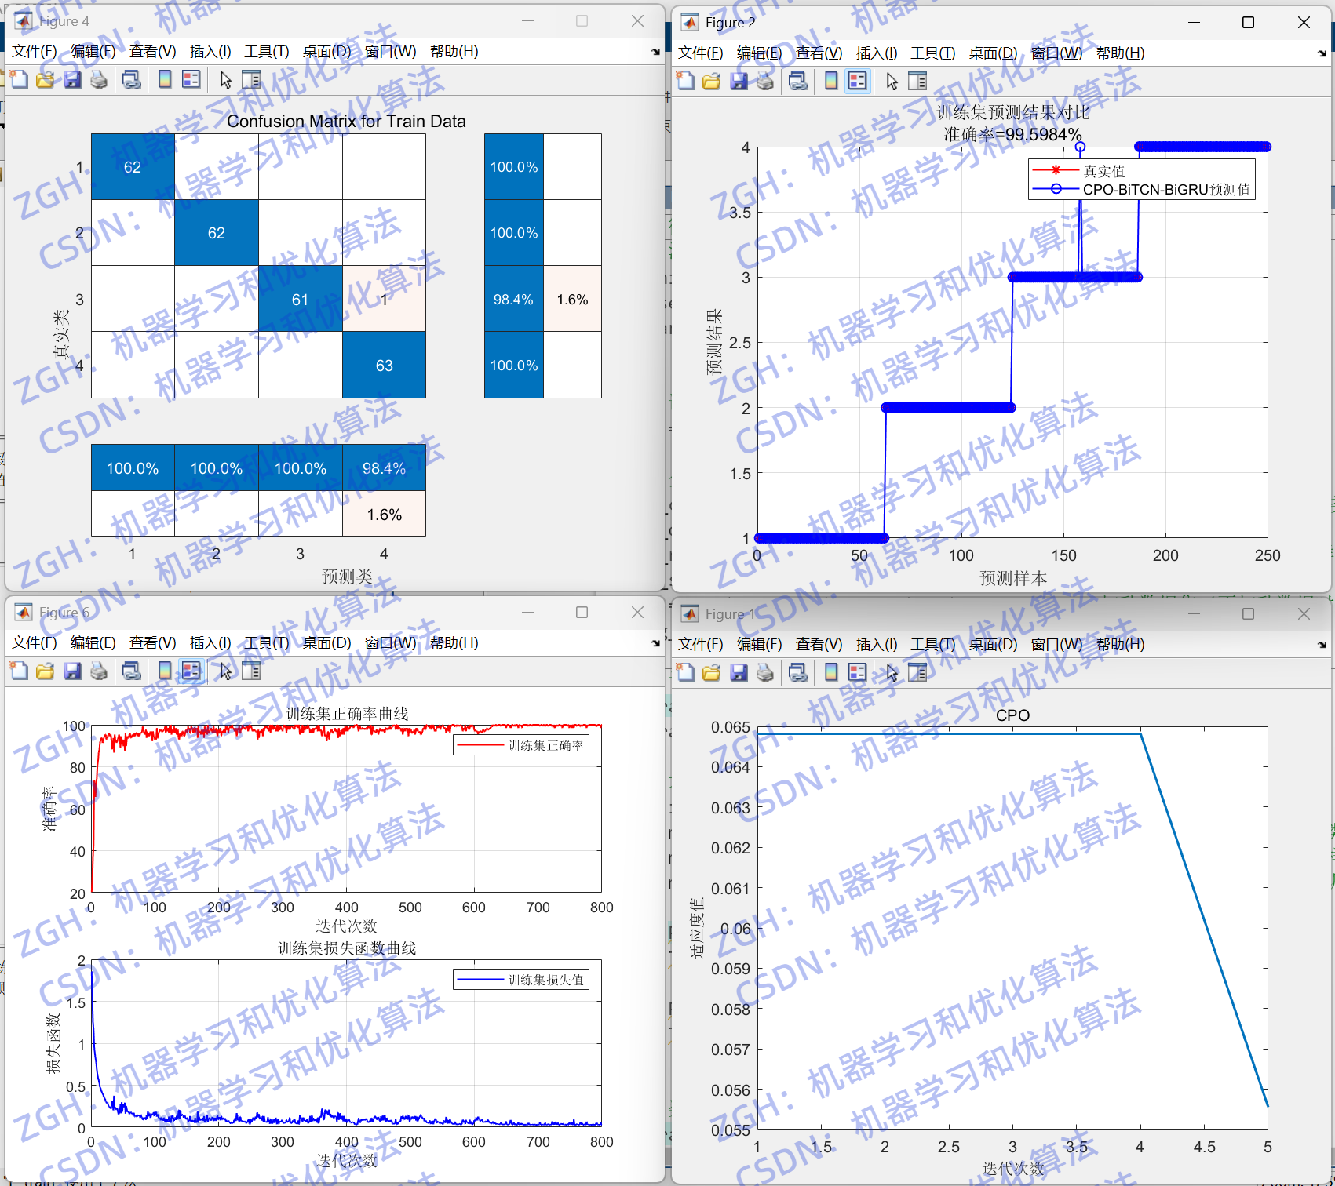Open Property Inspector in Figure 4 toolbar
Viewport: 1335px width, 1186px height.
251,79
